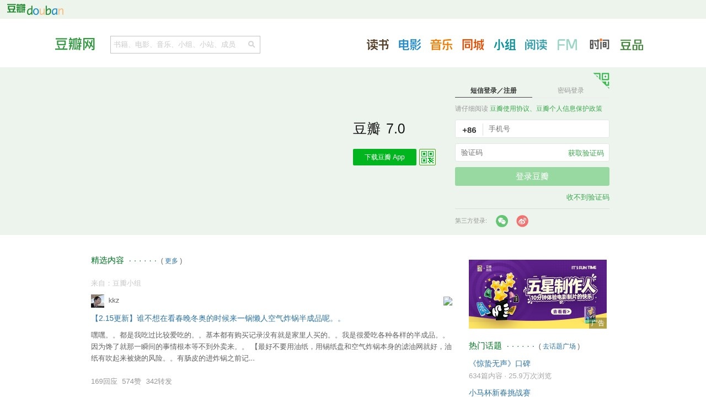Click the small douban logo in the top bar
This screenshot has height=397, width=706.
35,9
